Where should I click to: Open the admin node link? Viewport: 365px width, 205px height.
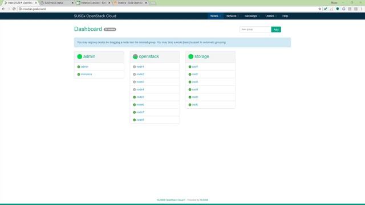click(84, 67)
